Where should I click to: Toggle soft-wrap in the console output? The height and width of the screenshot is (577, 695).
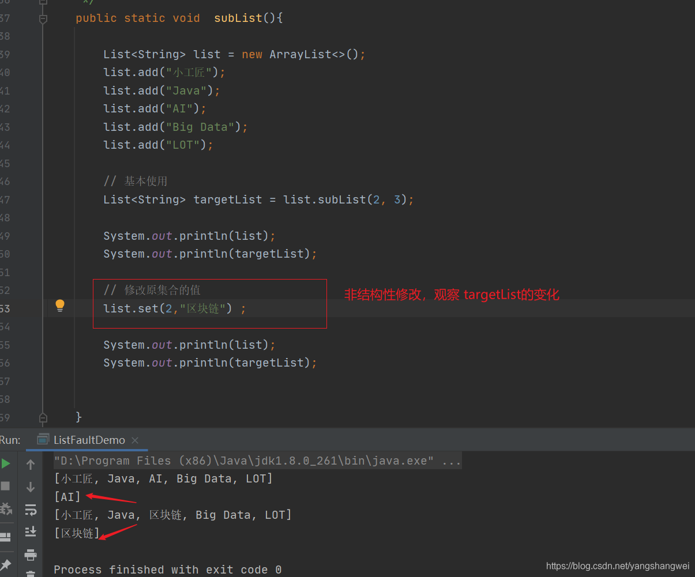pos(31,510)
